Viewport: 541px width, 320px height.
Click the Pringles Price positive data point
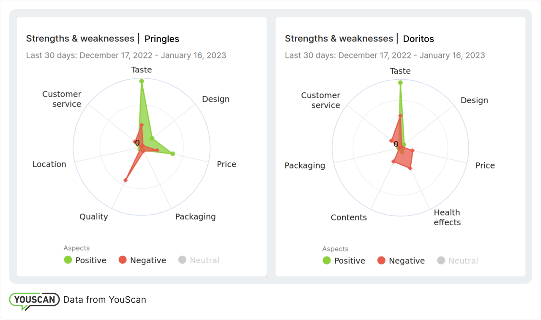click(172, 154)
